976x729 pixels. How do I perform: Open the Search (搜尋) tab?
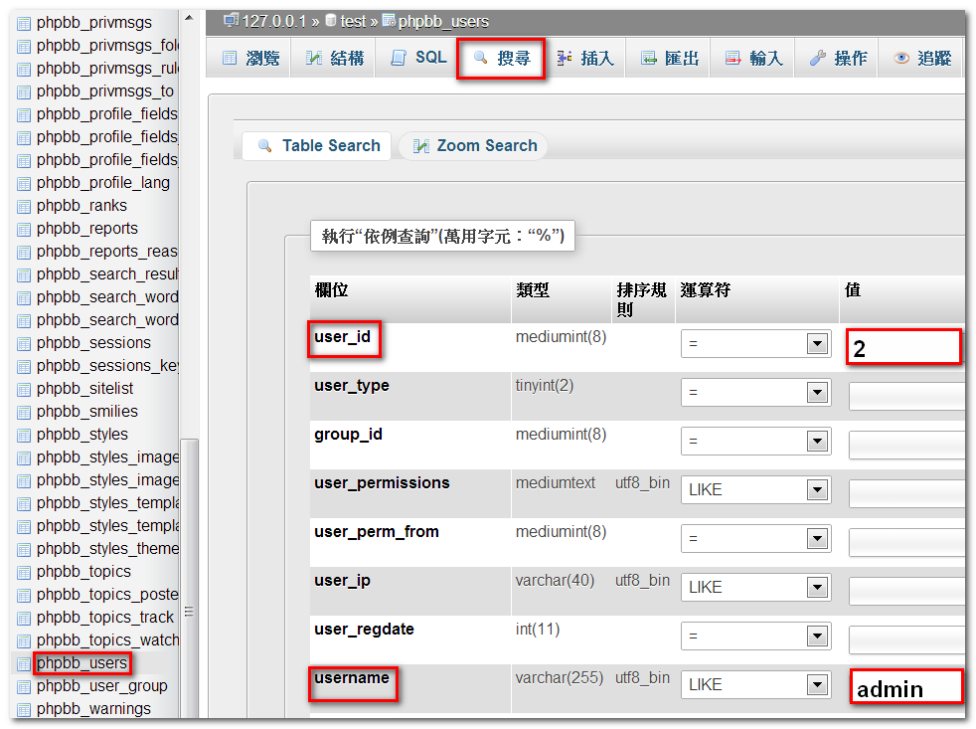501,59
